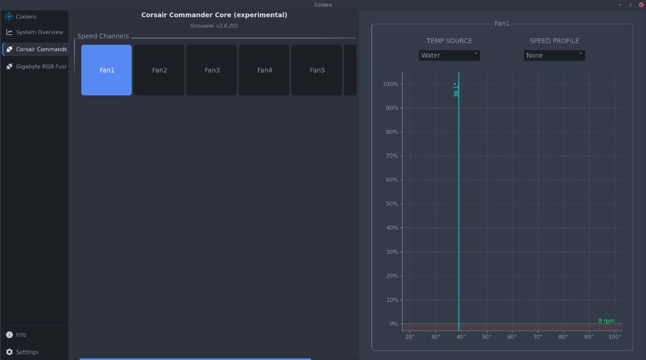Click the Settings gear icon

(x=9, y=352)
